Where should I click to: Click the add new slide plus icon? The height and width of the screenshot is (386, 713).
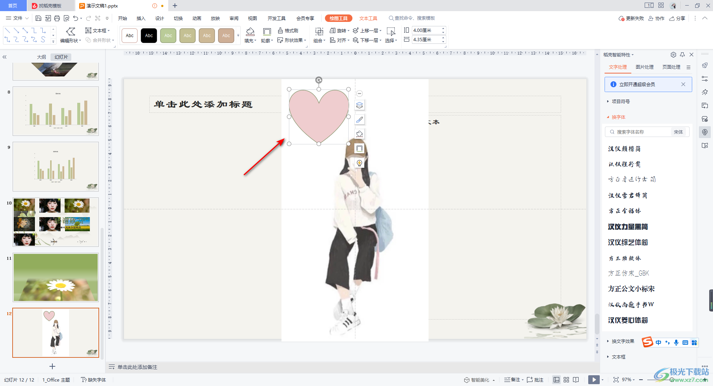(52, 366)
